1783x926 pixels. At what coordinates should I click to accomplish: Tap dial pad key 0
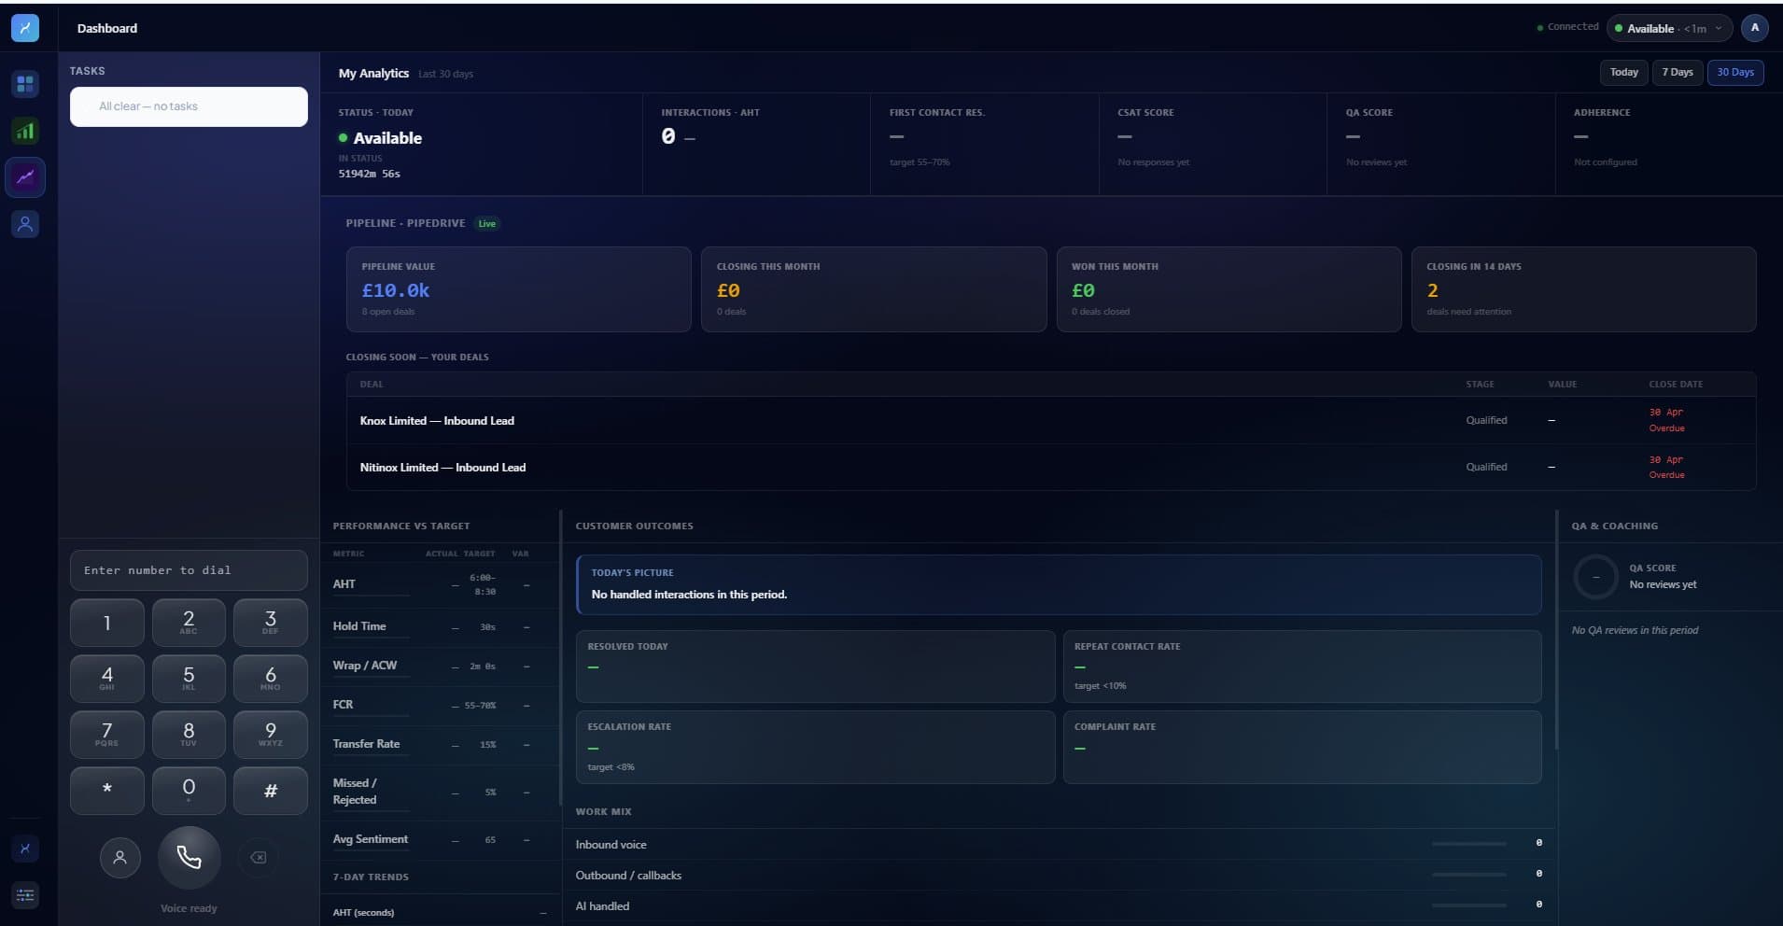[189, 791]
